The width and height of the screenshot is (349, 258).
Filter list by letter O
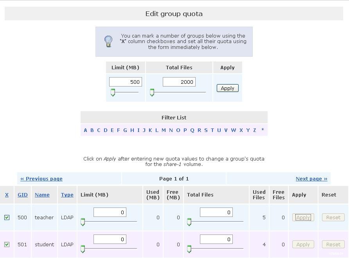[178, 130]
